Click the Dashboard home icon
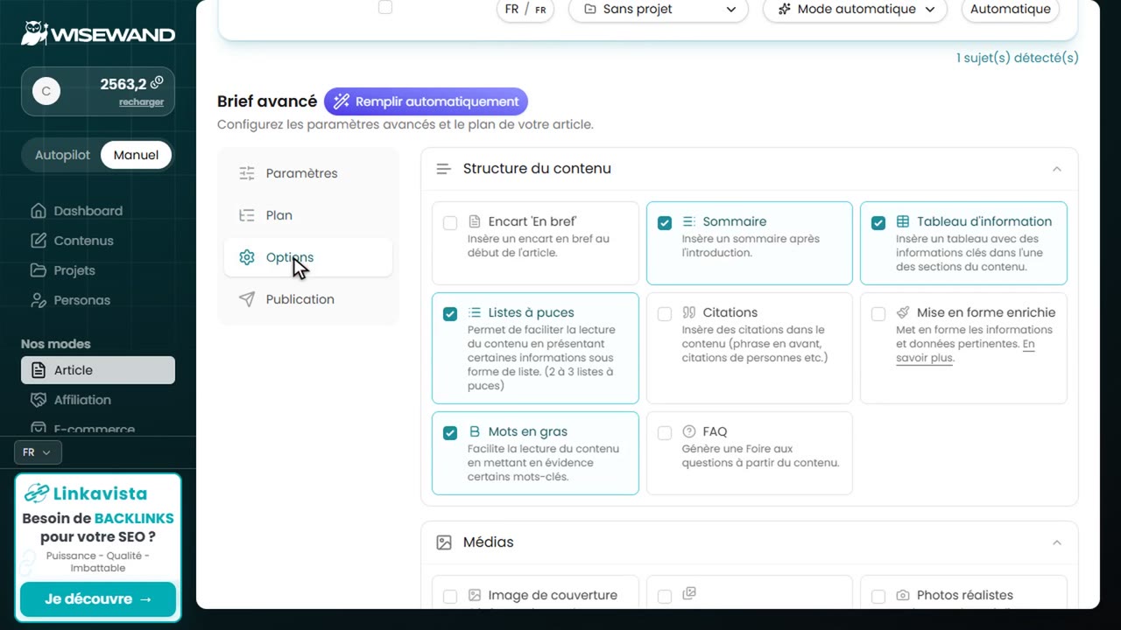The width and height of the screenshot is (1121, 630). click(x=38, y=211)
